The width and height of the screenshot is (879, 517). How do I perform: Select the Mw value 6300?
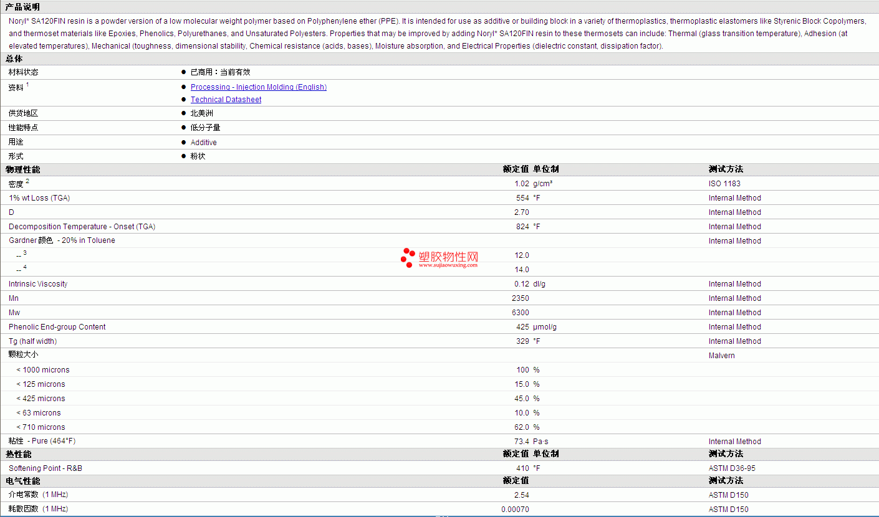(521, 313)
